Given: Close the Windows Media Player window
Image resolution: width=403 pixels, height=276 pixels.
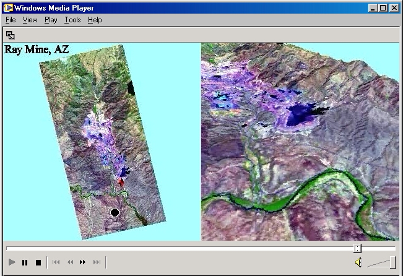Looking at the screenshot, I should pyautogui.click(x=394, y=8).
